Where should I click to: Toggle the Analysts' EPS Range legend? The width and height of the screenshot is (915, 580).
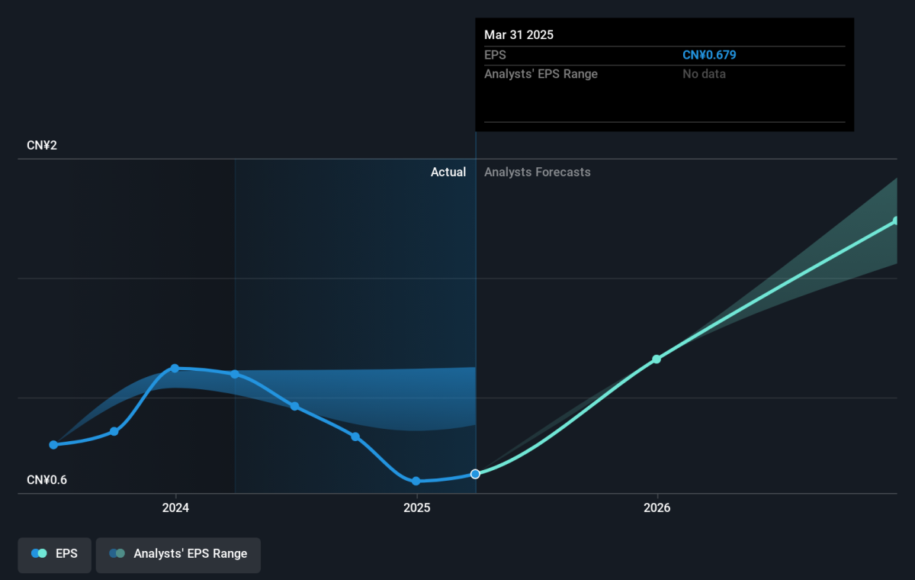tap(178, 554)
